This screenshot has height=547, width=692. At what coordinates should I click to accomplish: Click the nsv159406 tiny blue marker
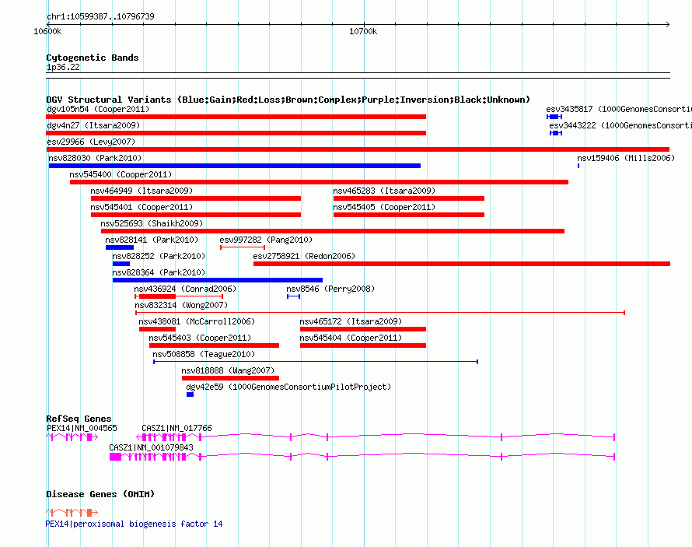tap(578, 166)
